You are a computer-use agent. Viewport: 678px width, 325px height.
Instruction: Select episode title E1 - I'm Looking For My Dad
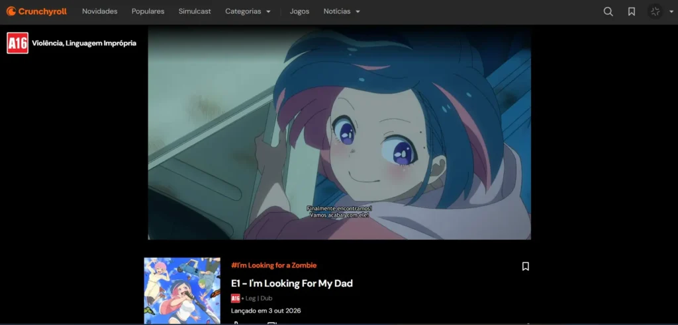[x=292, y=283]
